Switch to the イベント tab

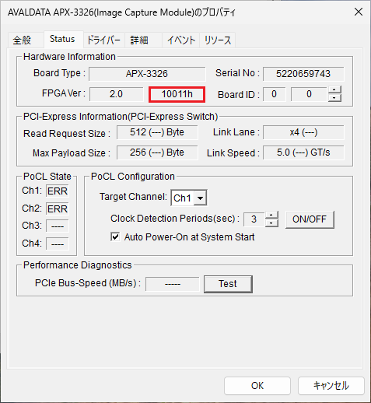click(x=181, y=40)
